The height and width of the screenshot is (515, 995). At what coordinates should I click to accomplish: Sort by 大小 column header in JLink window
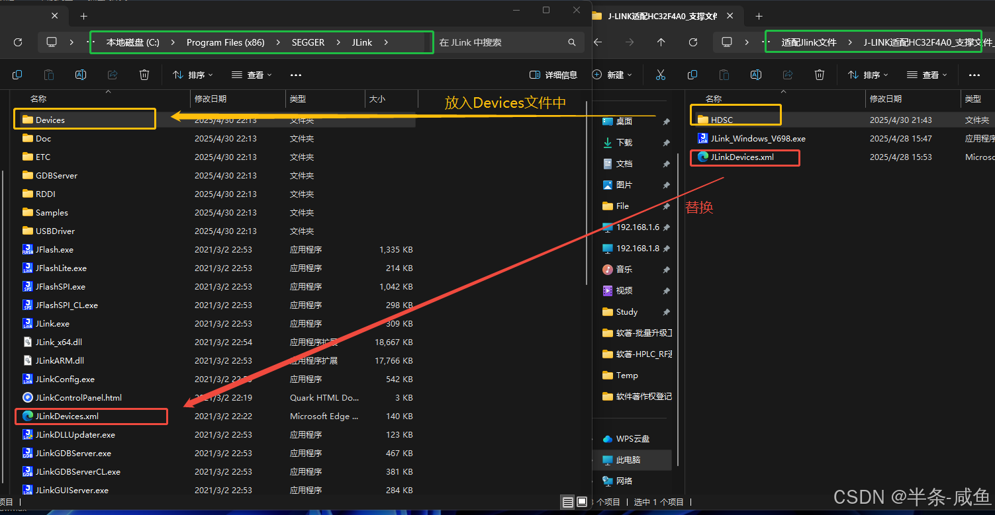coord(377,99)
